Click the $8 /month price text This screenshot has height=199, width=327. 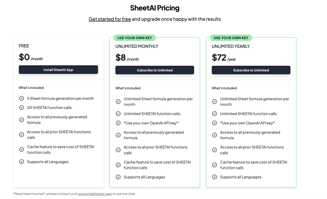click(x=127, y=58)
